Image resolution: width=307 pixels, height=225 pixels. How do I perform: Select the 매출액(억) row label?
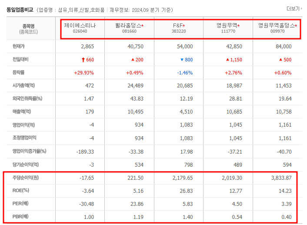22,111
